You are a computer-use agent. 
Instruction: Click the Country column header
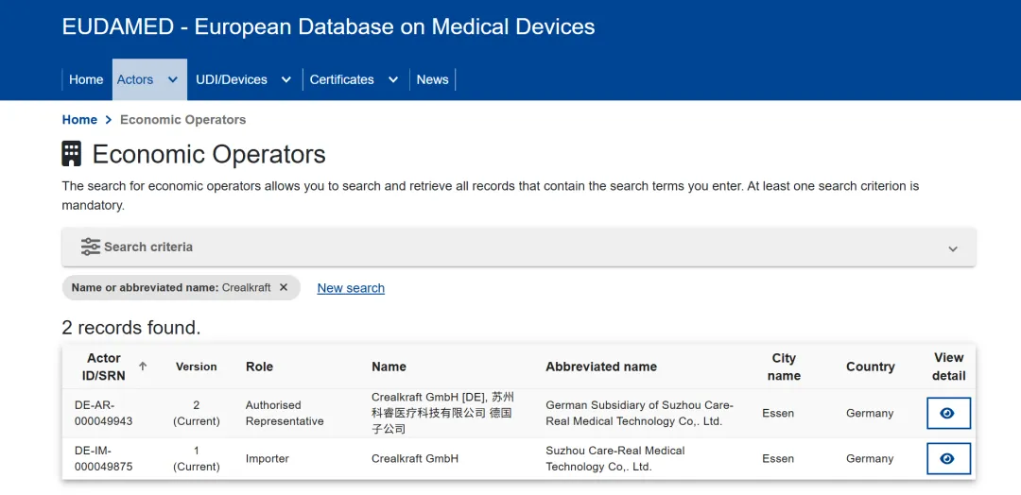870,367
